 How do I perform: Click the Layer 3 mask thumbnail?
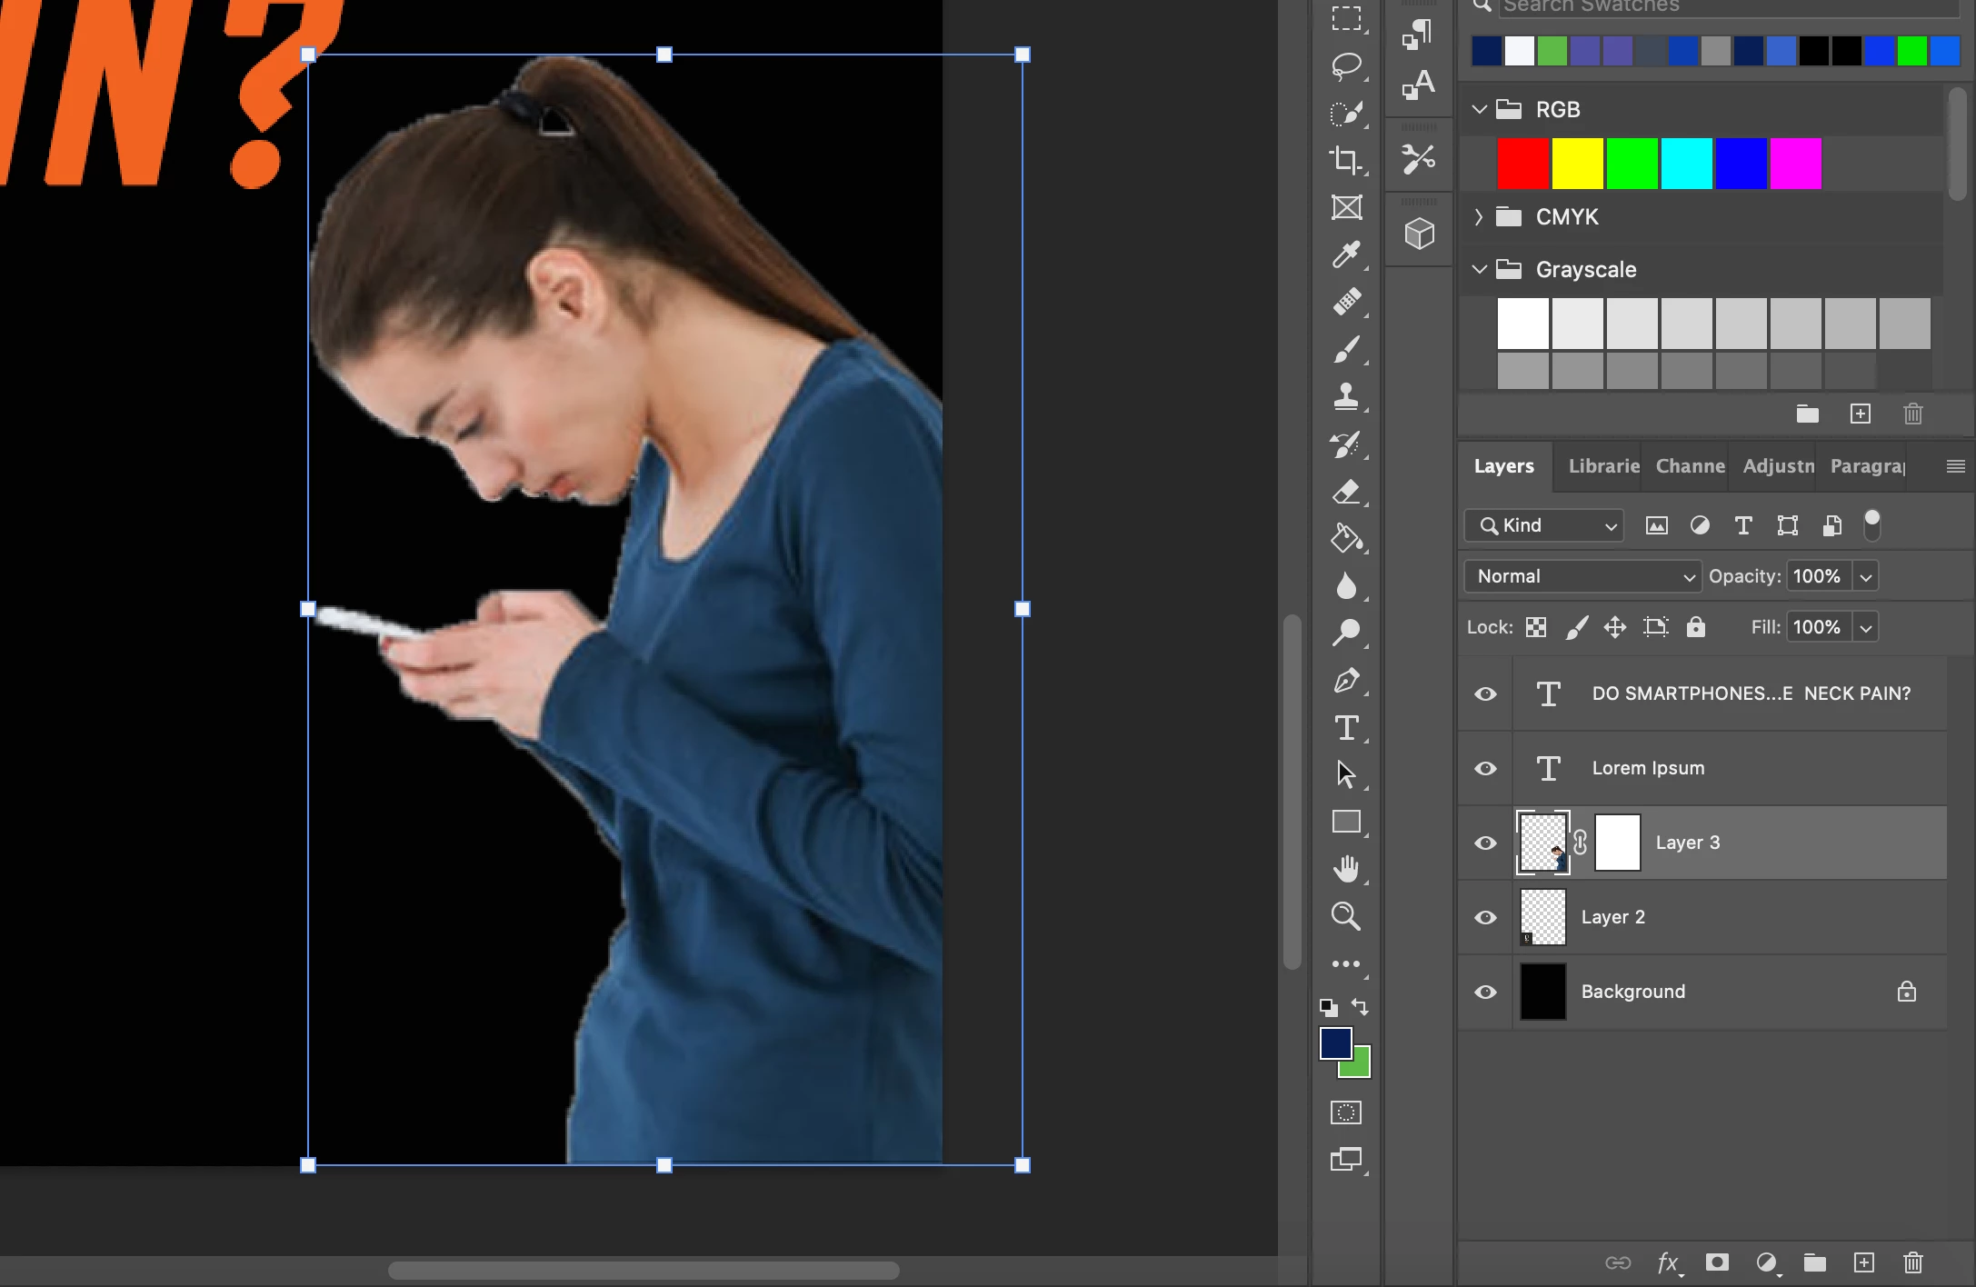1617,843
